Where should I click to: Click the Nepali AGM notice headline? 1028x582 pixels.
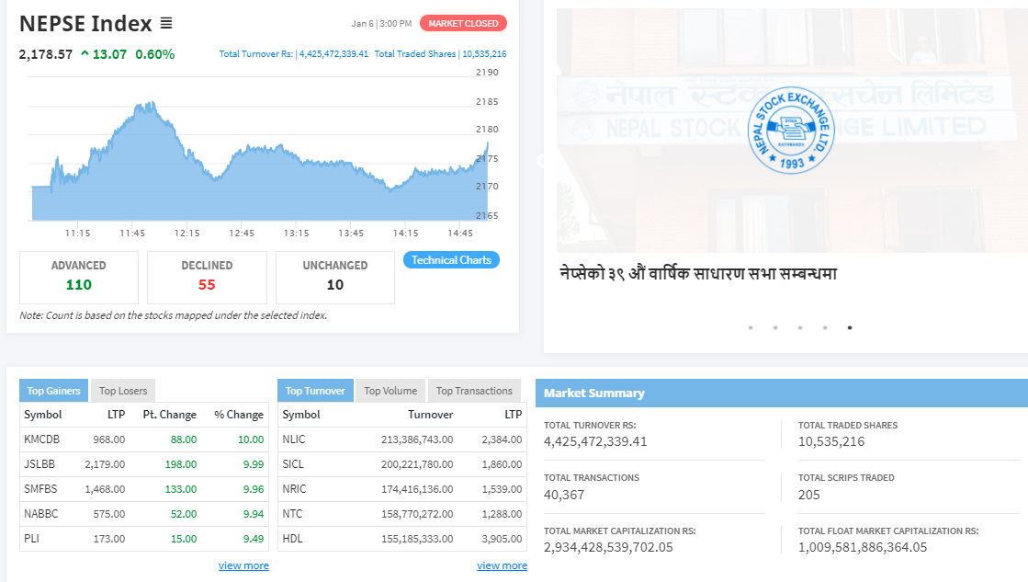pyautogui.click(x=698, y=273)
